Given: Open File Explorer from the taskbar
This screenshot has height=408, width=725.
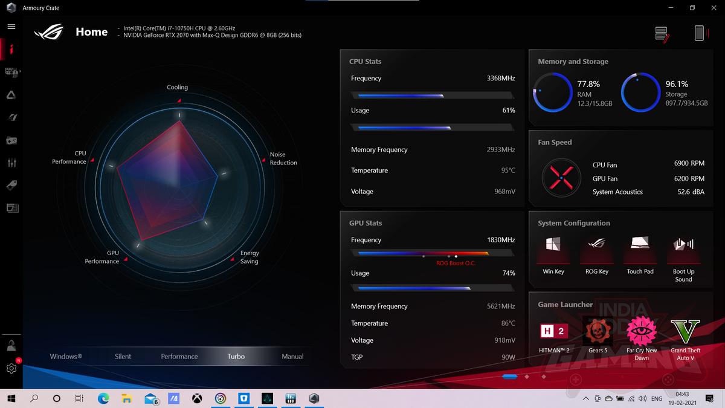Looking at the screenshot, I should pos(127,398).
